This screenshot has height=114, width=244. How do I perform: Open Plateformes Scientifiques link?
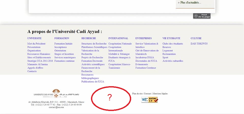94,47
